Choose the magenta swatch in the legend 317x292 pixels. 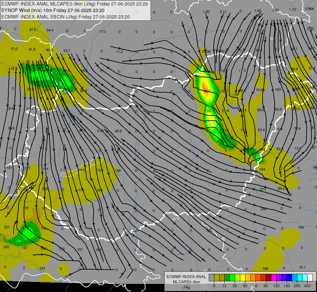[274, 277]
